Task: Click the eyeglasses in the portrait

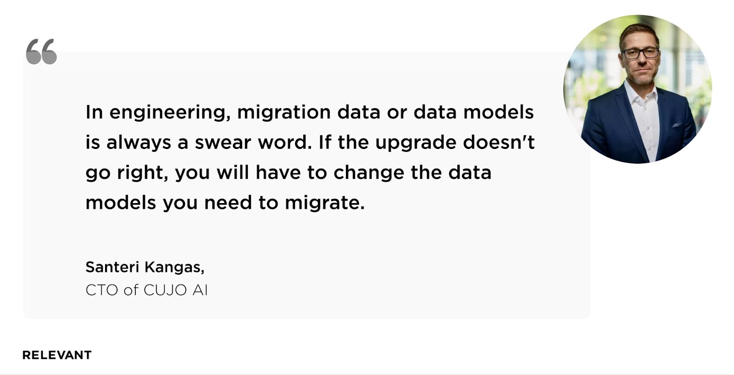Action: click(x=640, y=53)
